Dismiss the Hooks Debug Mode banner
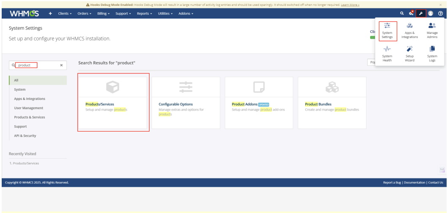Viewport: 447px width, 213px height. [x=440, y=5]
